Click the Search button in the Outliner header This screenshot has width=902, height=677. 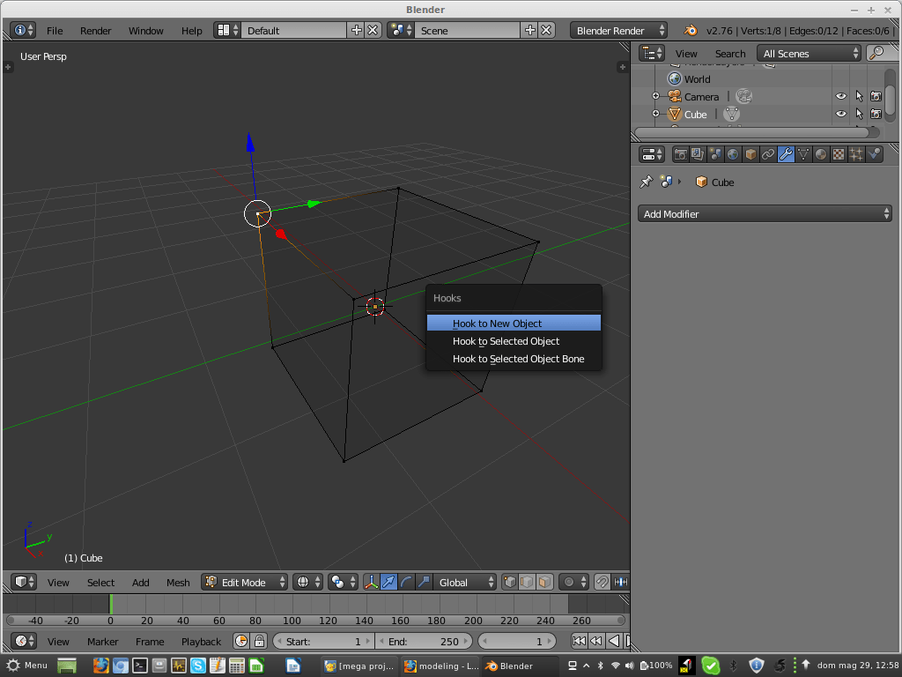[x=729, y=53]
